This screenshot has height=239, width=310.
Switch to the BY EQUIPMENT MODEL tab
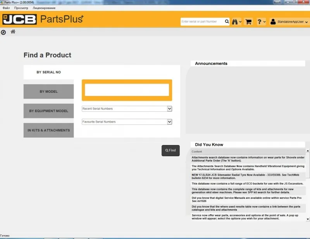pyautogui.click(x=49, y=111)
